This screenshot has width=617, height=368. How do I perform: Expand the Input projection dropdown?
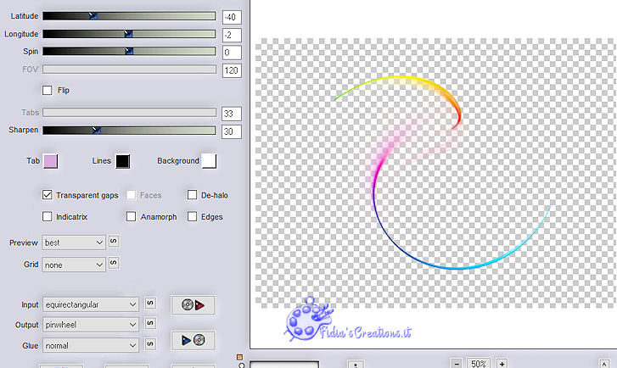pos(90,304)
